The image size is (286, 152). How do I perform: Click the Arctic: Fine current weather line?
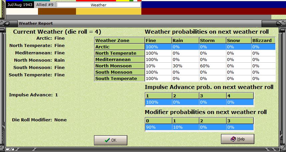point(50,38)
